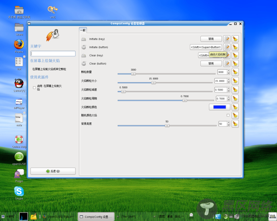Screen dimensions: 277x221
Task: Reset 火焰颗粒周期 to default with broom icon
Action: coord(235,98)
